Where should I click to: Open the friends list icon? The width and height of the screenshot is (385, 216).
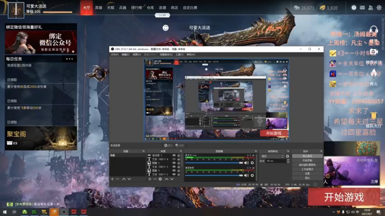pyautogui.click(x=371, y=8)
